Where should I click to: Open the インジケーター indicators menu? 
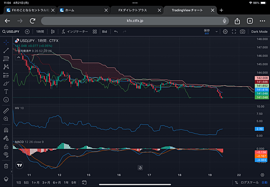coord(75,32)
